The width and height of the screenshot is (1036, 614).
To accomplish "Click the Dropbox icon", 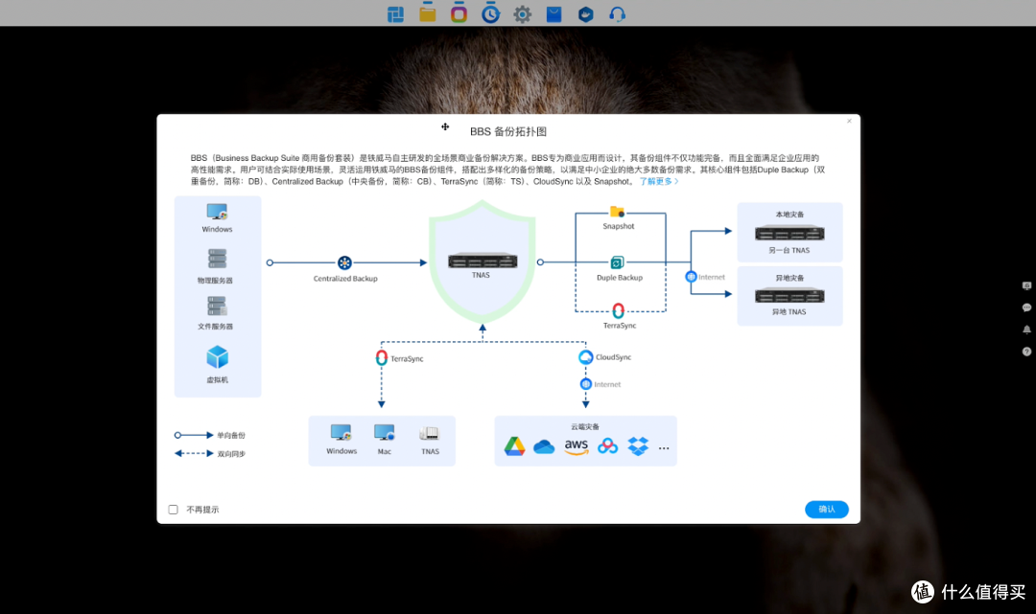I will point(638,446).
